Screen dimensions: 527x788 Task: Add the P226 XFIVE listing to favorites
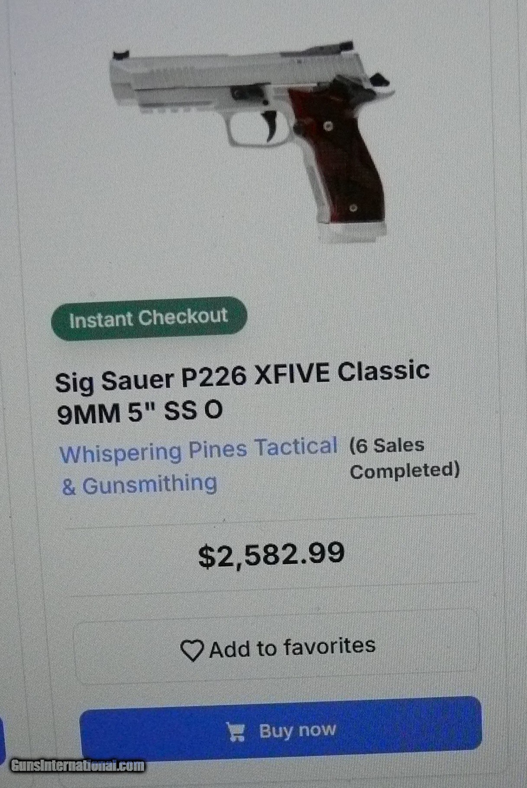[277, 646]
